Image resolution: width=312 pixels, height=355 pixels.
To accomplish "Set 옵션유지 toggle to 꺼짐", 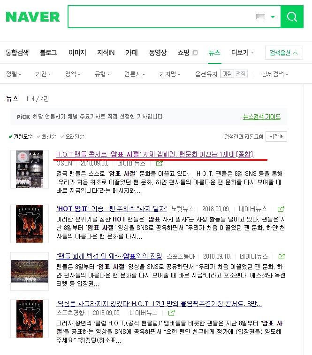I will click(x=227, y=74).
